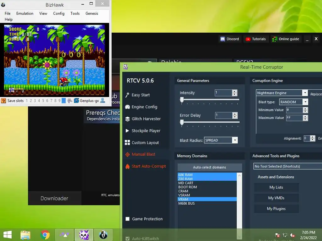Open Glitch Harvester layers icon
Image resolution: width=322 pixels, height=241 pixels.
127,119
